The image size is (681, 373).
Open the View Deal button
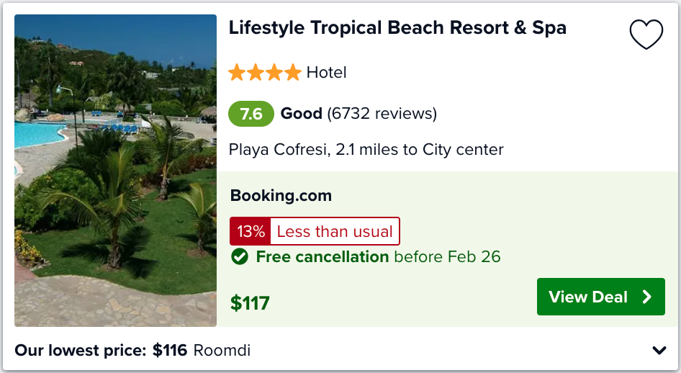[x=600, y=297]
